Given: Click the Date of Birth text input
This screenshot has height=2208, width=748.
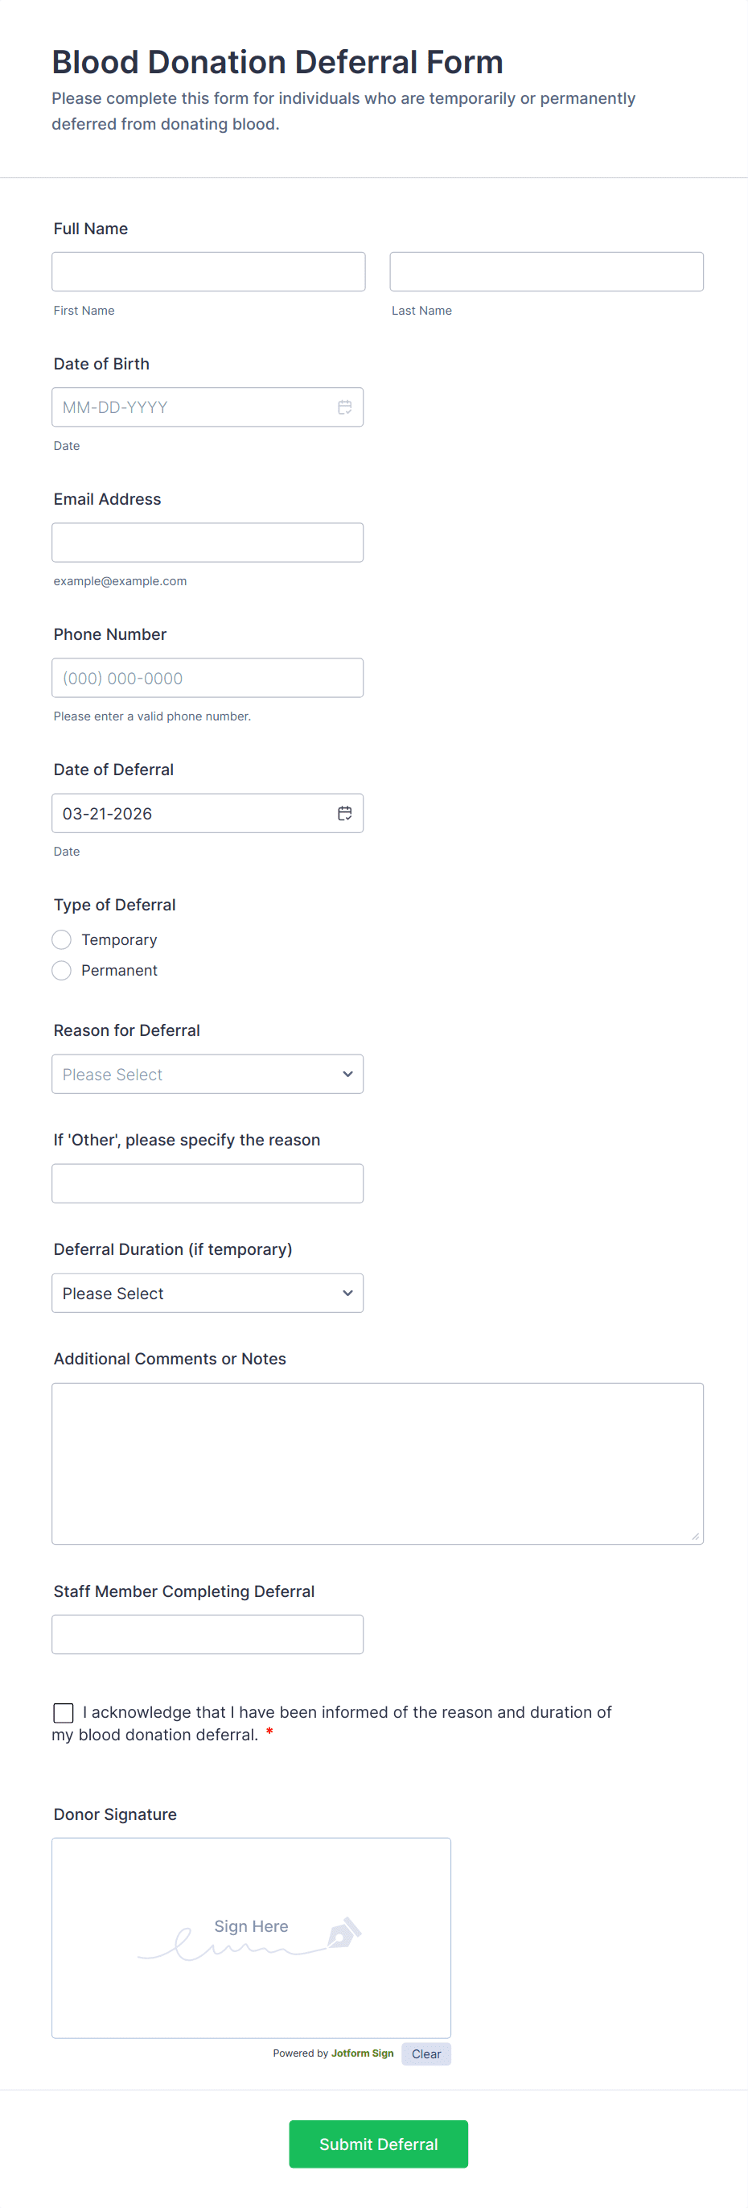Looking at the screenshot, I should coord(193,407).
